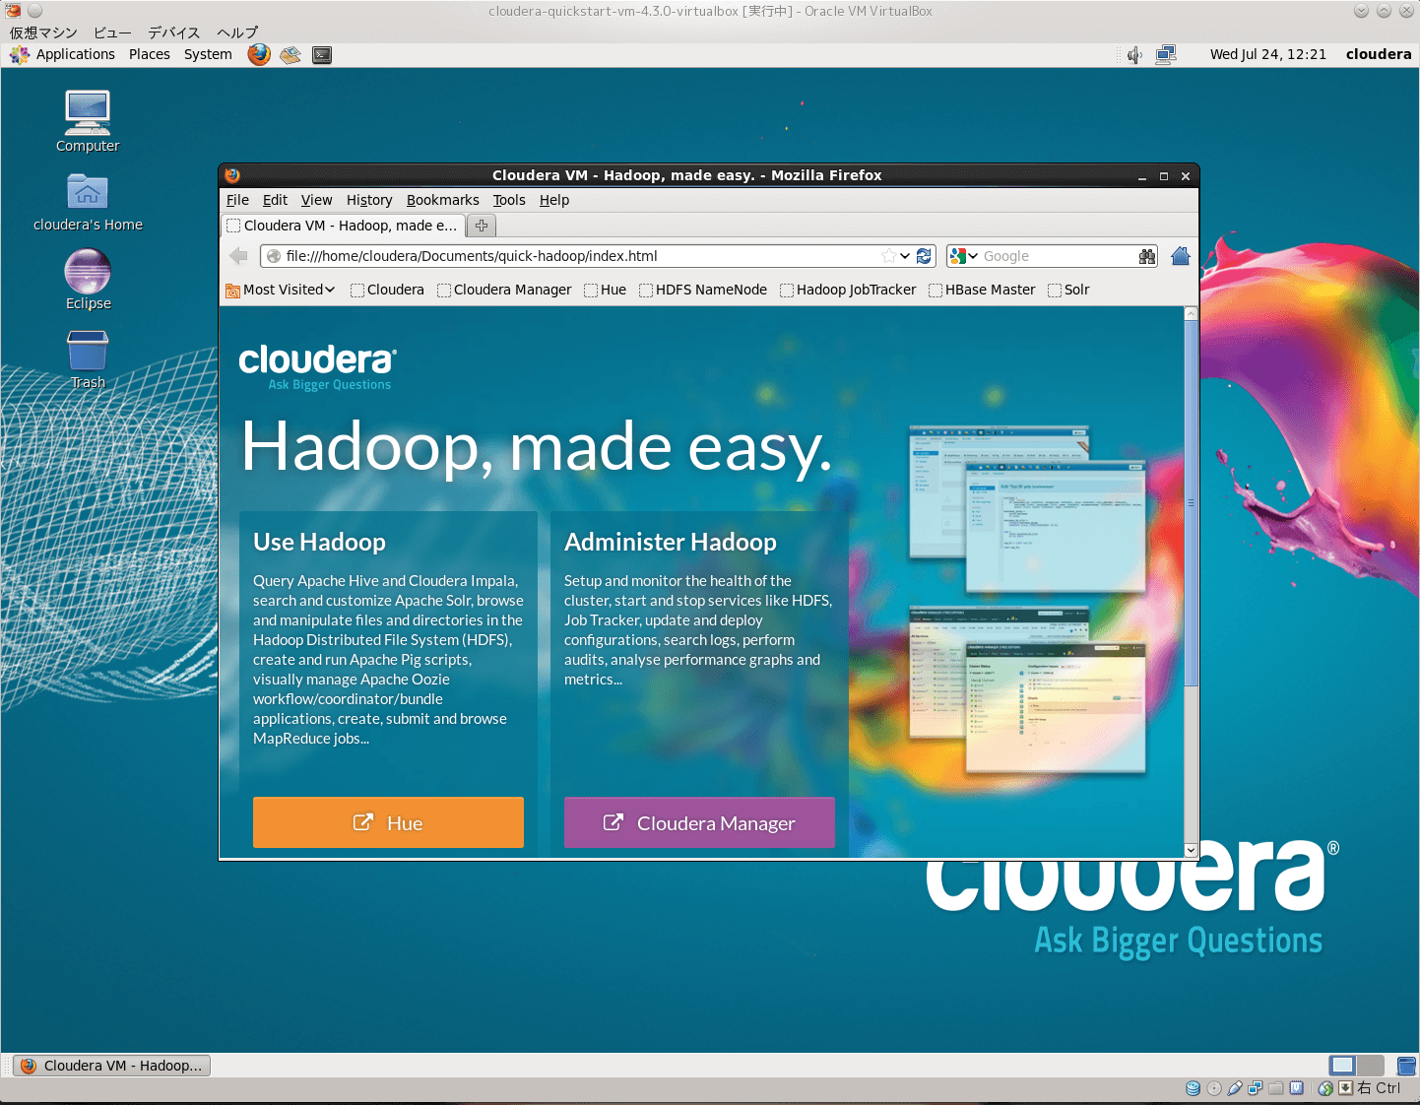
Task: Go to Firefox home page icon
Action: [x=1181, y=256]
